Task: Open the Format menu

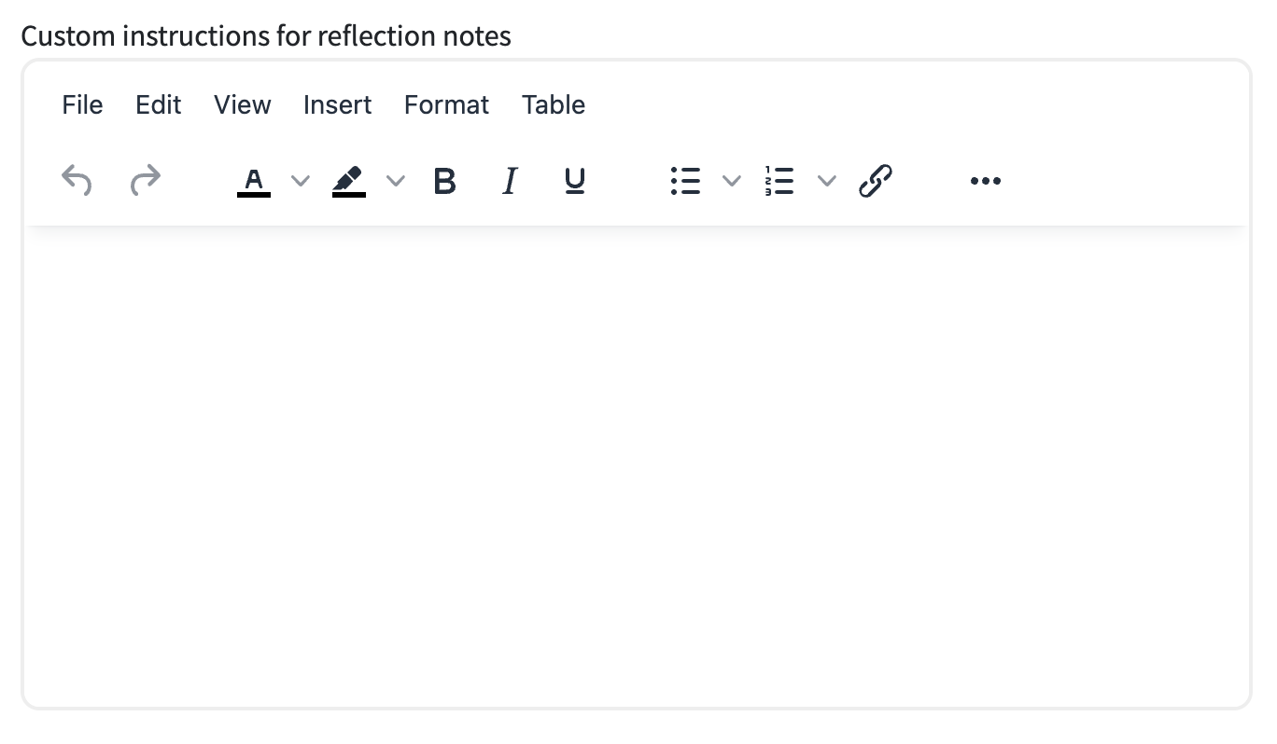Action: point(446,104)
